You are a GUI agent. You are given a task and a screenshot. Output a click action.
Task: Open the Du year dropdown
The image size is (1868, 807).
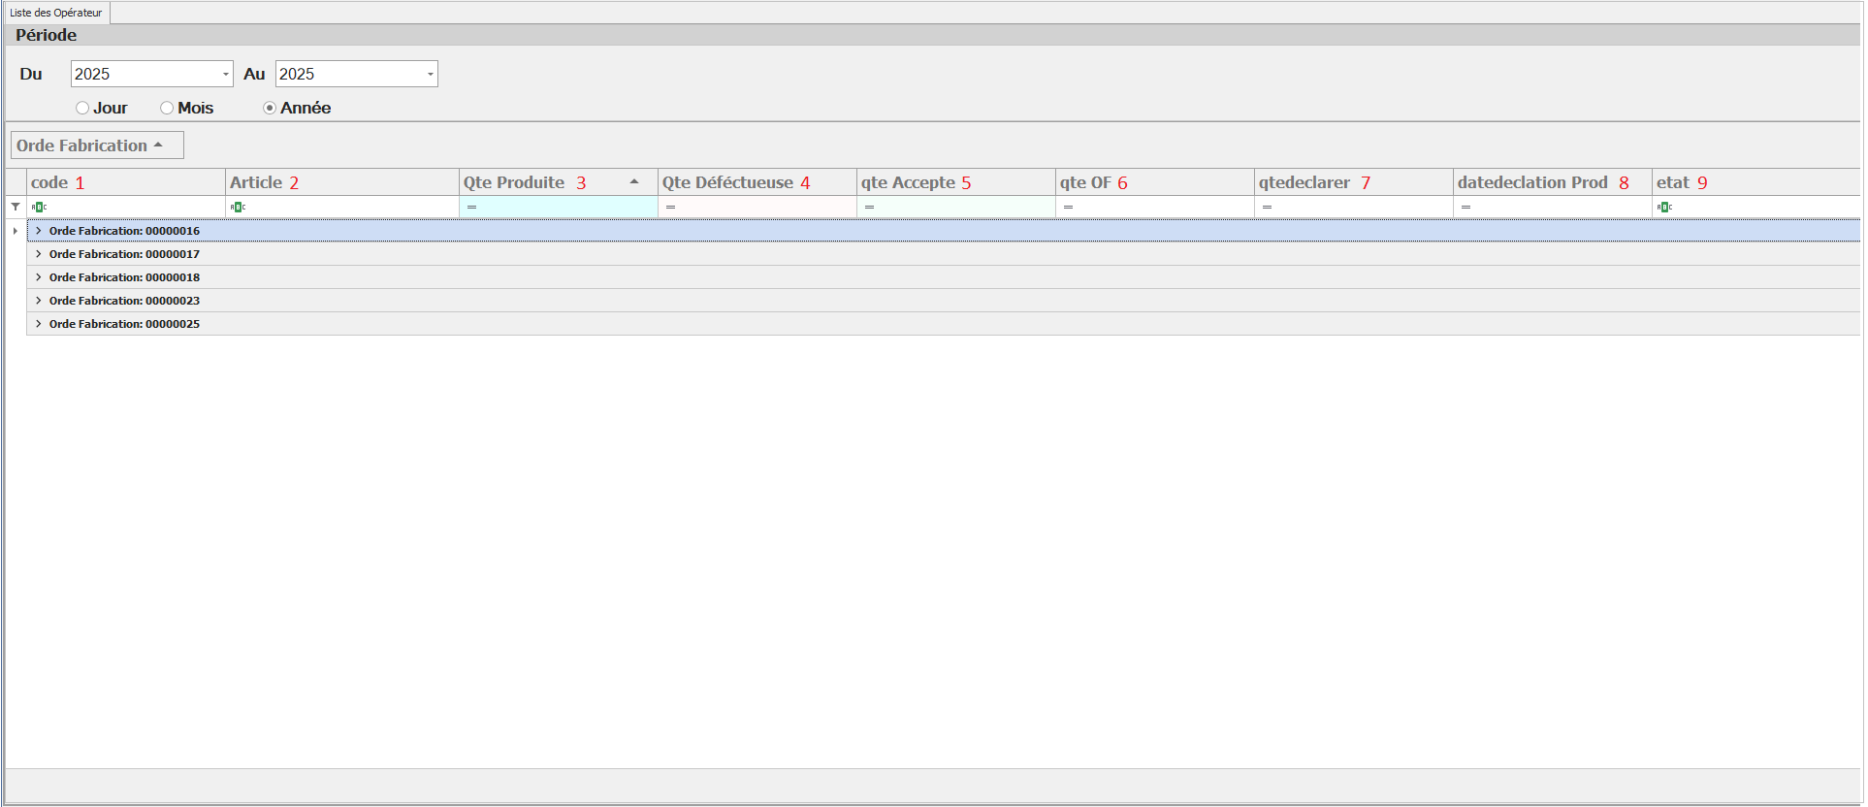[x=225, y=74]
